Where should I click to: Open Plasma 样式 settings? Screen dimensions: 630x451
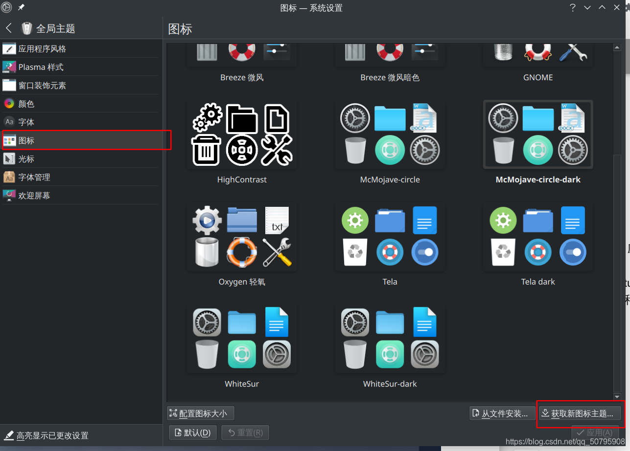[81, 67]
